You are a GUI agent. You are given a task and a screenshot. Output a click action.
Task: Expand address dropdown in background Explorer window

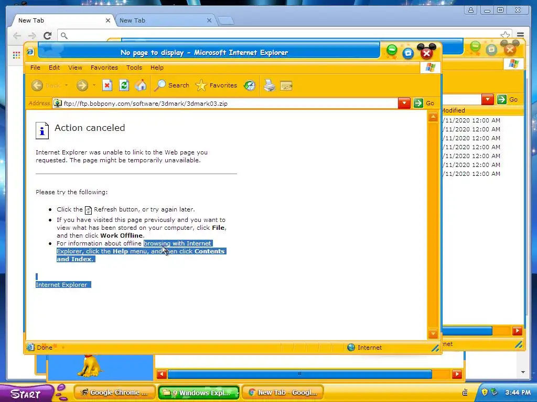point(487,99)
